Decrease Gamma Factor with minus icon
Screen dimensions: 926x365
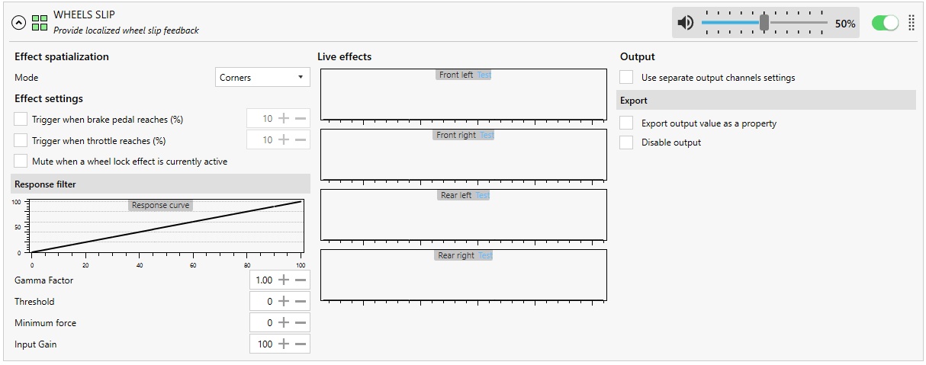click(x=301, y=280)
